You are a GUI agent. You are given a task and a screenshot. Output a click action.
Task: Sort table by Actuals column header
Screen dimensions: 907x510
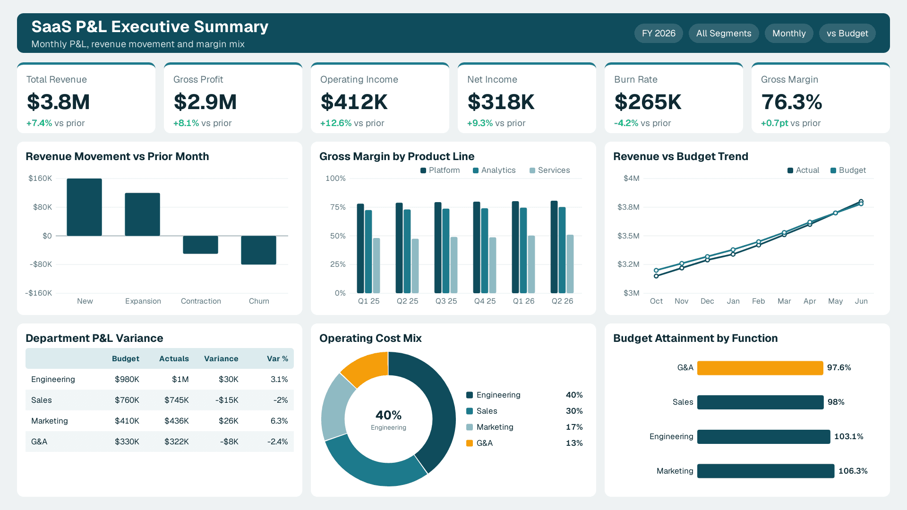(x=174, y=358)
